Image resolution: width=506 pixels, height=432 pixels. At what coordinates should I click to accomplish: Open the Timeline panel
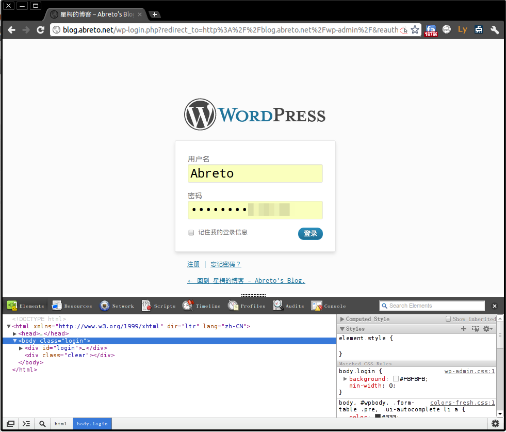point(201,306)
